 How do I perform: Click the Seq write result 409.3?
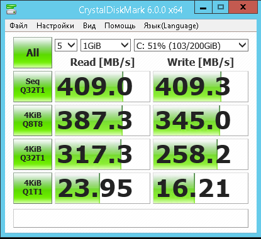(201, 87)
